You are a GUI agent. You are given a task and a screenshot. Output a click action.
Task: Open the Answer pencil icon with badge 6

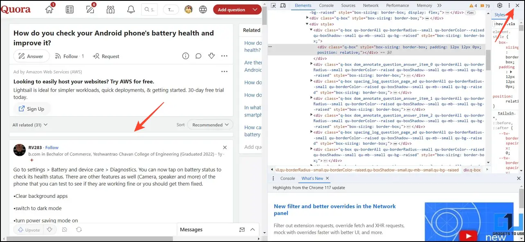click(90, 9)
